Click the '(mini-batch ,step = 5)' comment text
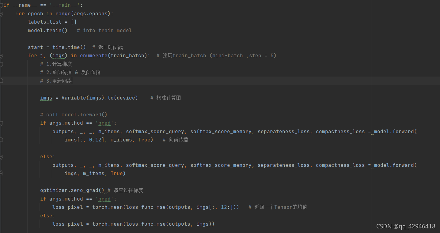Viewport: 440px width, 233px height. pyautogui.click(x=243, y=56)
